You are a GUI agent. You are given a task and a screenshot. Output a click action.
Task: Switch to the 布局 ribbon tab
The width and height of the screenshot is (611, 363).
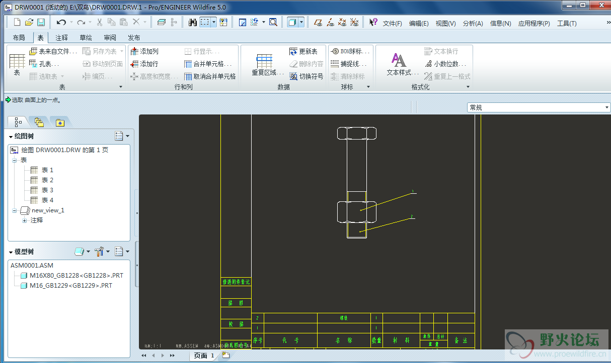point(19,38)
